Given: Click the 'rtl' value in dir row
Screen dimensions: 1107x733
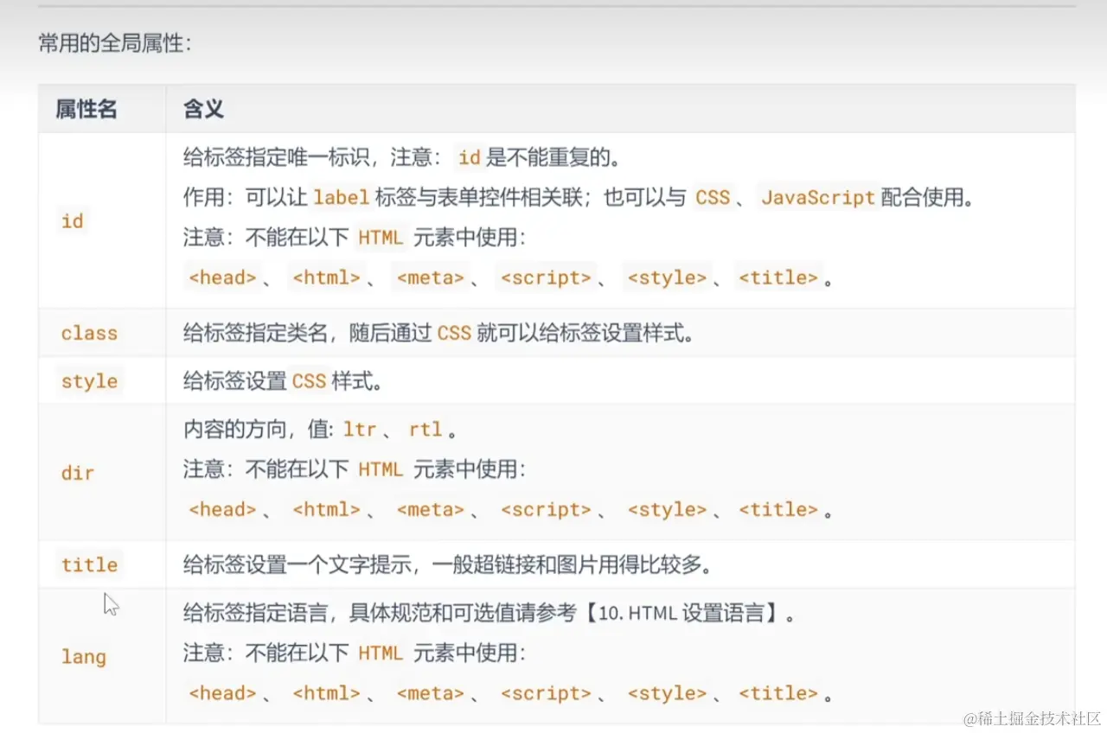Looking at the screenshot, I should (426, 429).
